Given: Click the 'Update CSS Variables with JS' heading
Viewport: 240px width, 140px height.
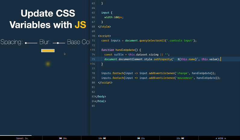Looking at the screenshot, I should [48, 19].
